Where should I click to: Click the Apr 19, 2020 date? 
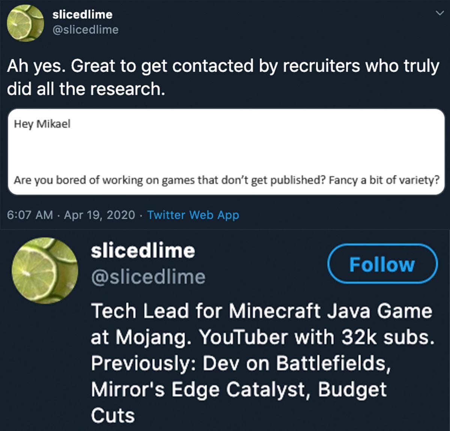(99, 215)
